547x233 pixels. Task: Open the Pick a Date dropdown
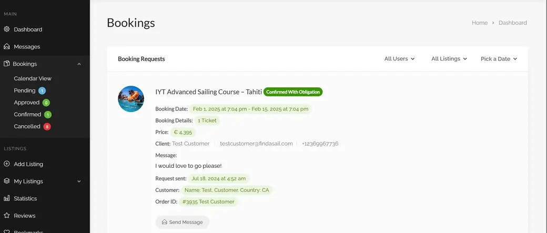[x=499, y=59]
